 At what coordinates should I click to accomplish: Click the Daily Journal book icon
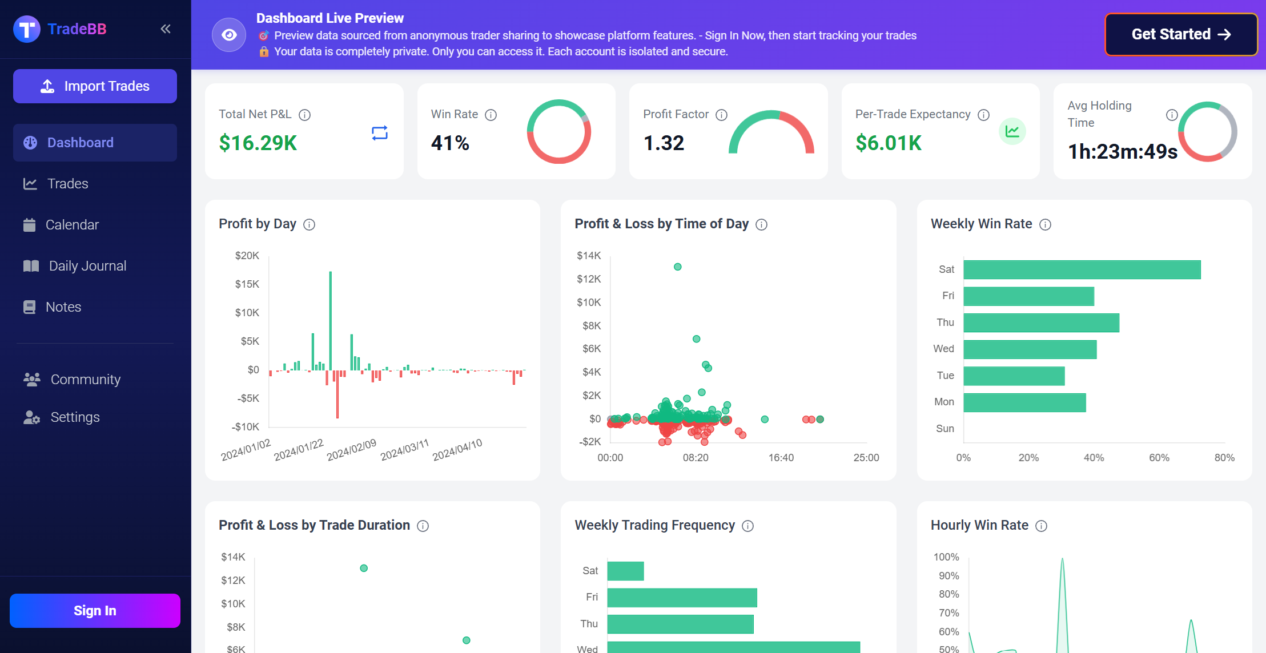click(x=31, y=266)
